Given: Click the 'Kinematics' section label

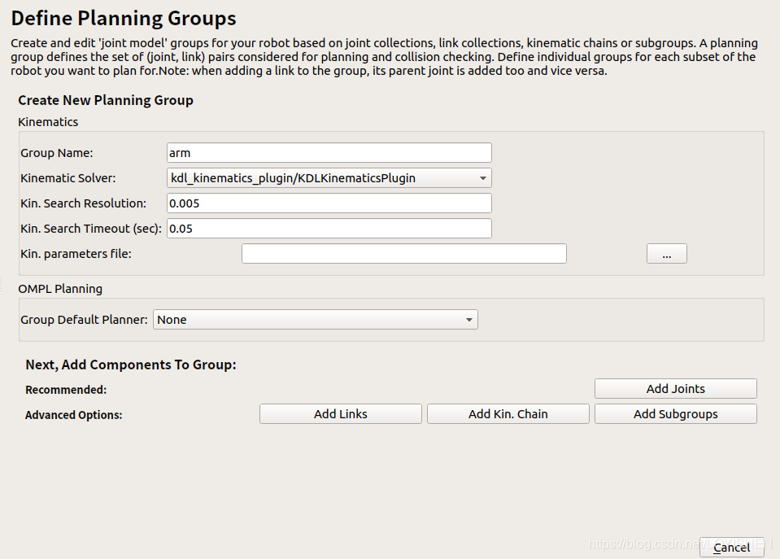Looking at the screenshot, I should click(48, 121).
